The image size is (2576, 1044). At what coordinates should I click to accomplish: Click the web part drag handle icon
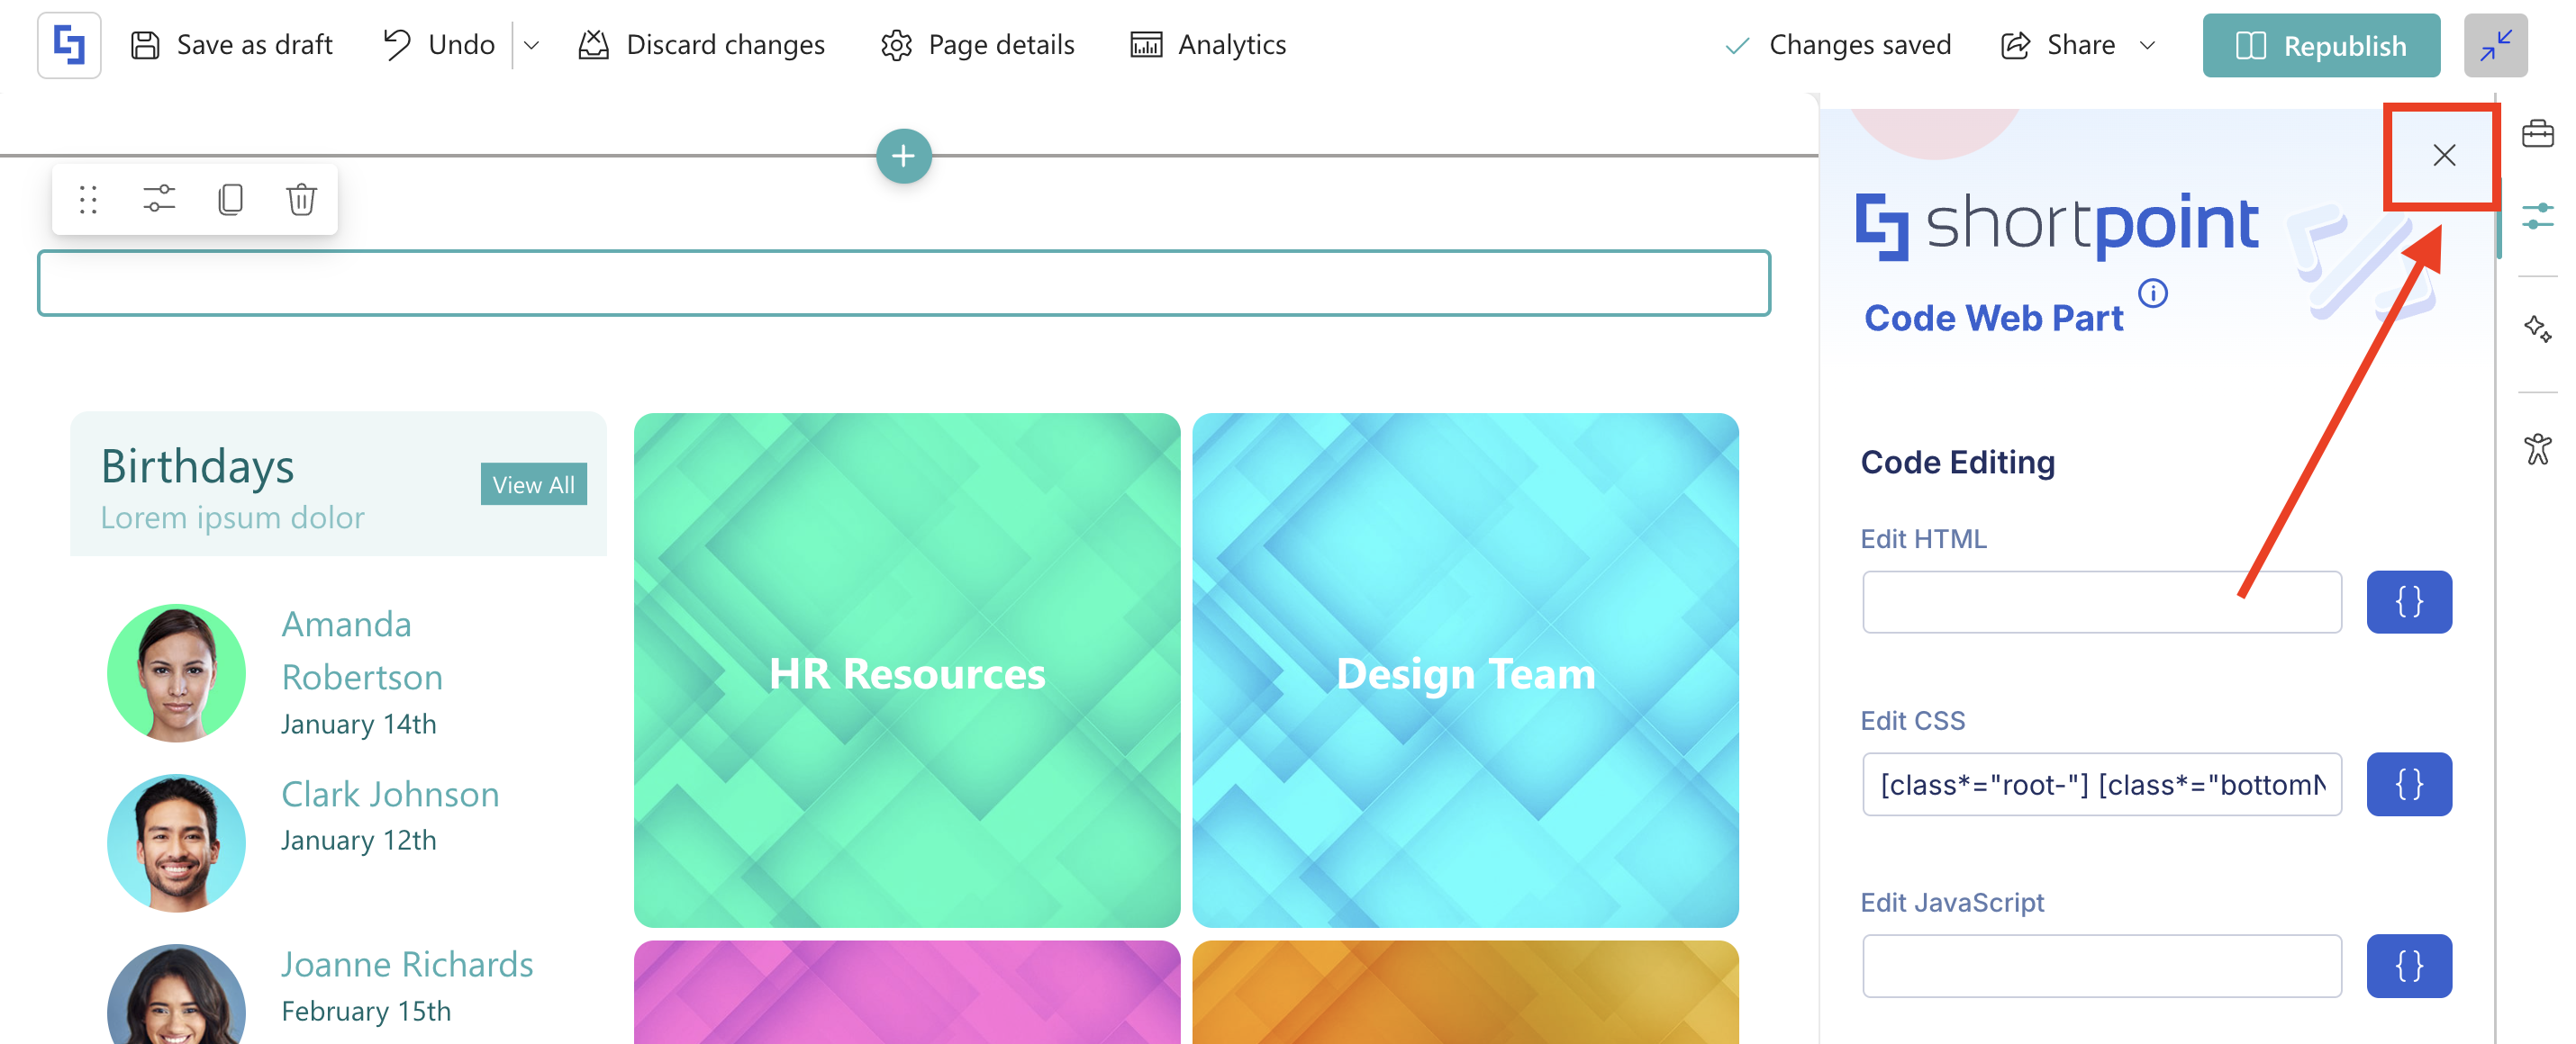pos(88,200)
